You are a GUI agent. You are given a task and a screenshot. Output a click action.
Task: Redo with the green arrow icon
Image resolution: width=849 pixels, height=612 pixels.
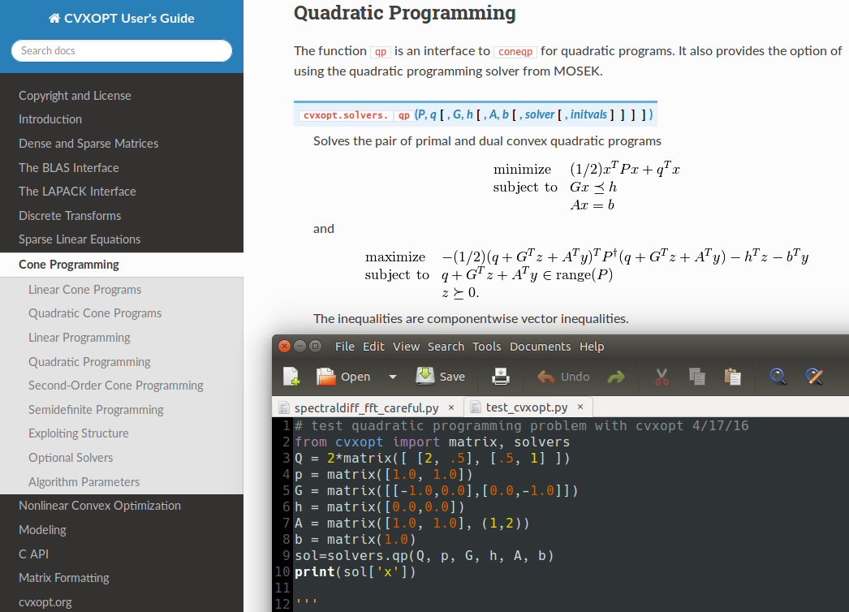click(616, 377)
